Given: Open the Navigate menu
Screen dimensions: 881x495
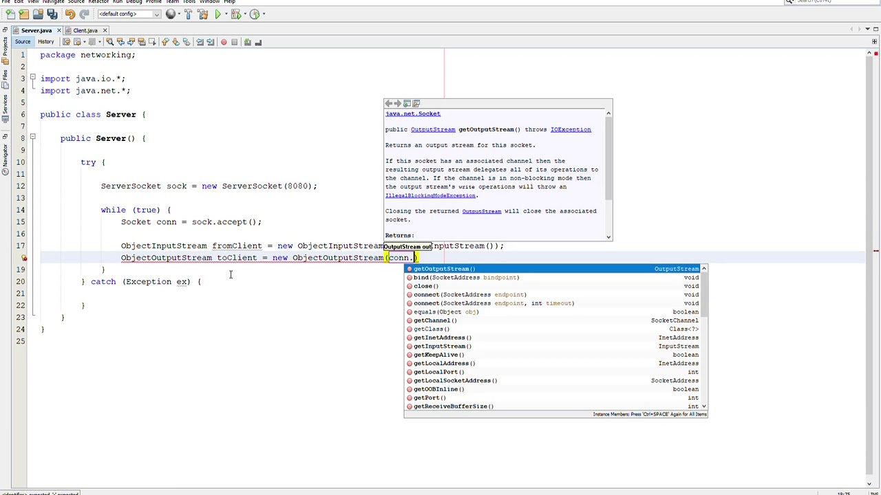Looking at the screenshot, I should tap(53, 2).
